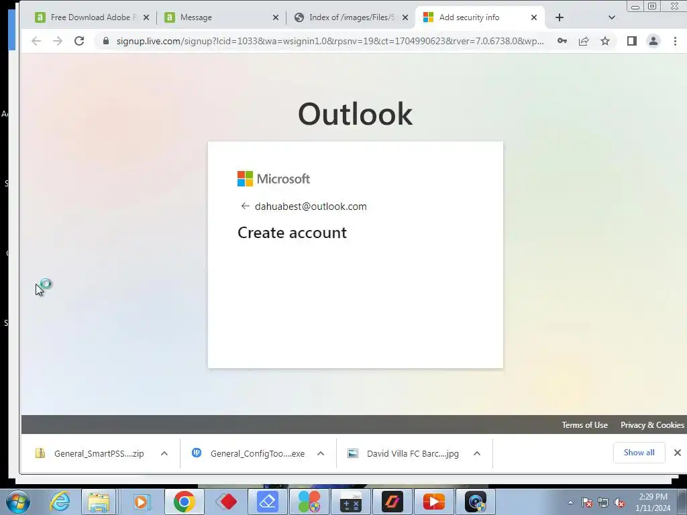Open the Chrome profile avatar menu

653,41
